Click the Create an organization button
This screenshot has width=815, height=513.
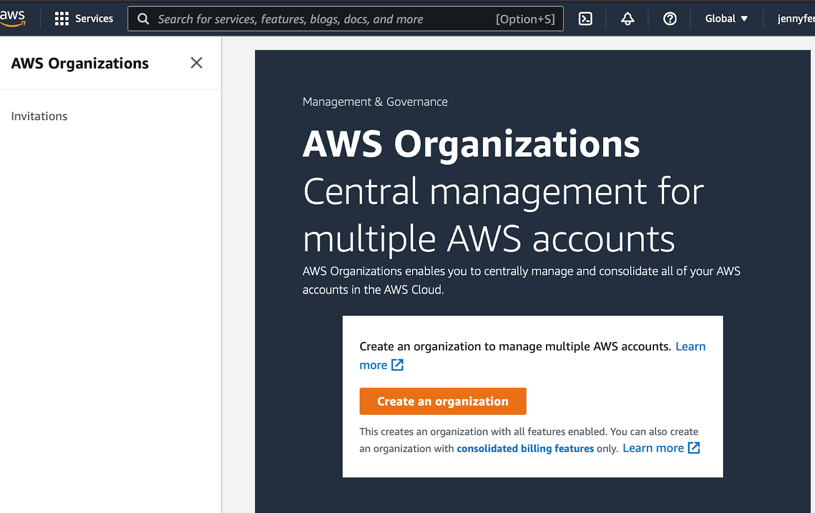tap(443, 401)
